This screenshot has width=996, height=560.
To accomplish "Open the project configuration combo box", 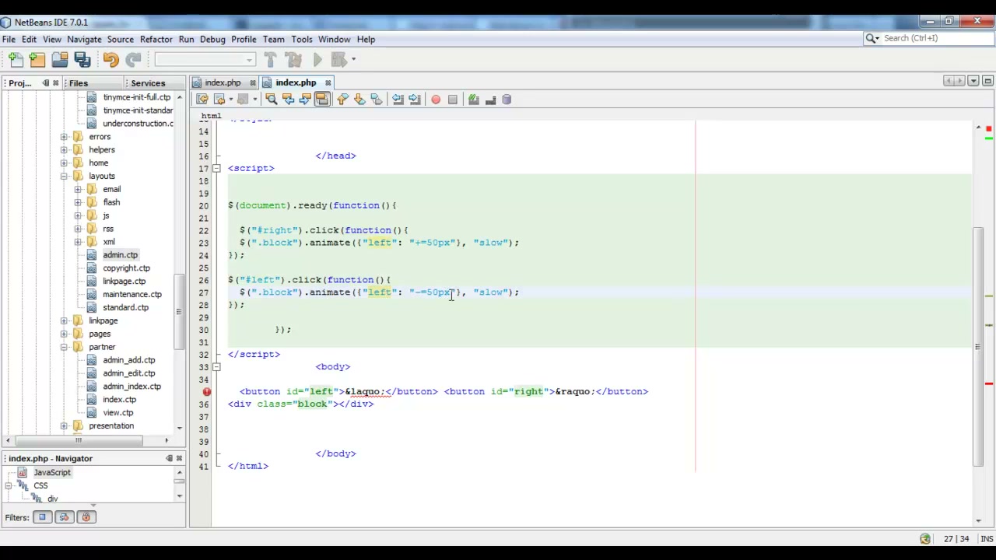I will pyautogui.click(x=205, y=60).
